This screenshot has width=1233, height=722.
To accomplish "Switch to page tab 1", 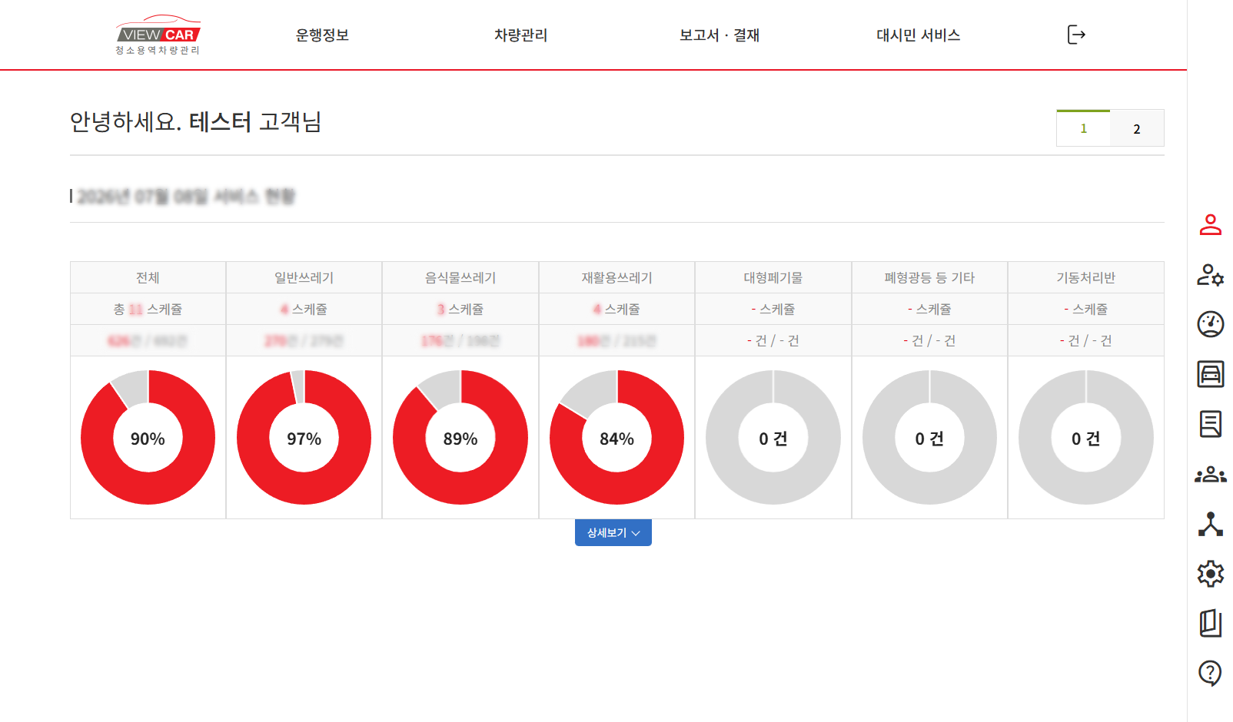I will point(1083,128).
